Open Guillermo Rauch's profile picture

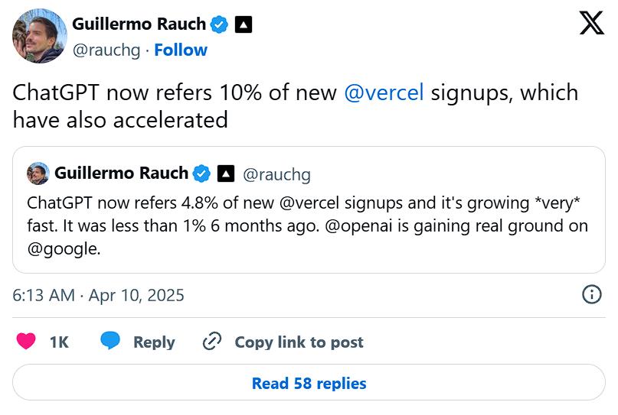(39, 36)
